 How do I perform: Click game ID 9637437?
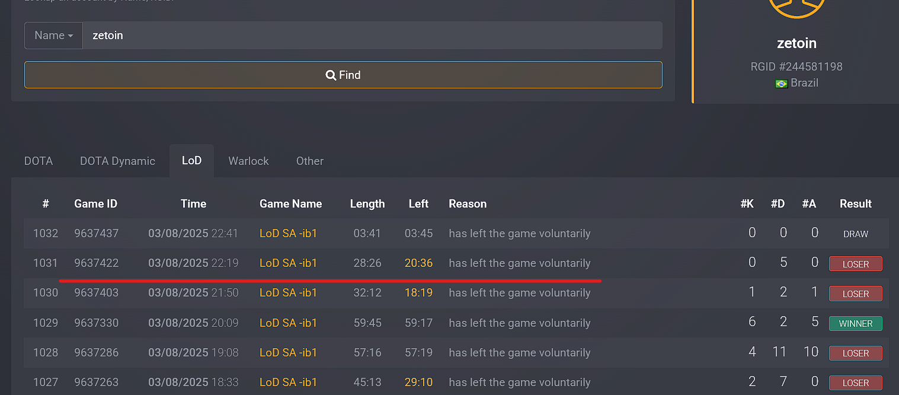[97, 234]
